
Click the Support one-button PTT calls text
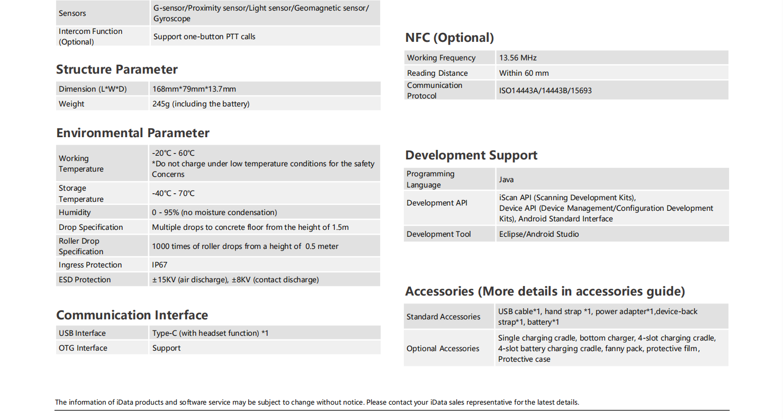click(204, 37)
